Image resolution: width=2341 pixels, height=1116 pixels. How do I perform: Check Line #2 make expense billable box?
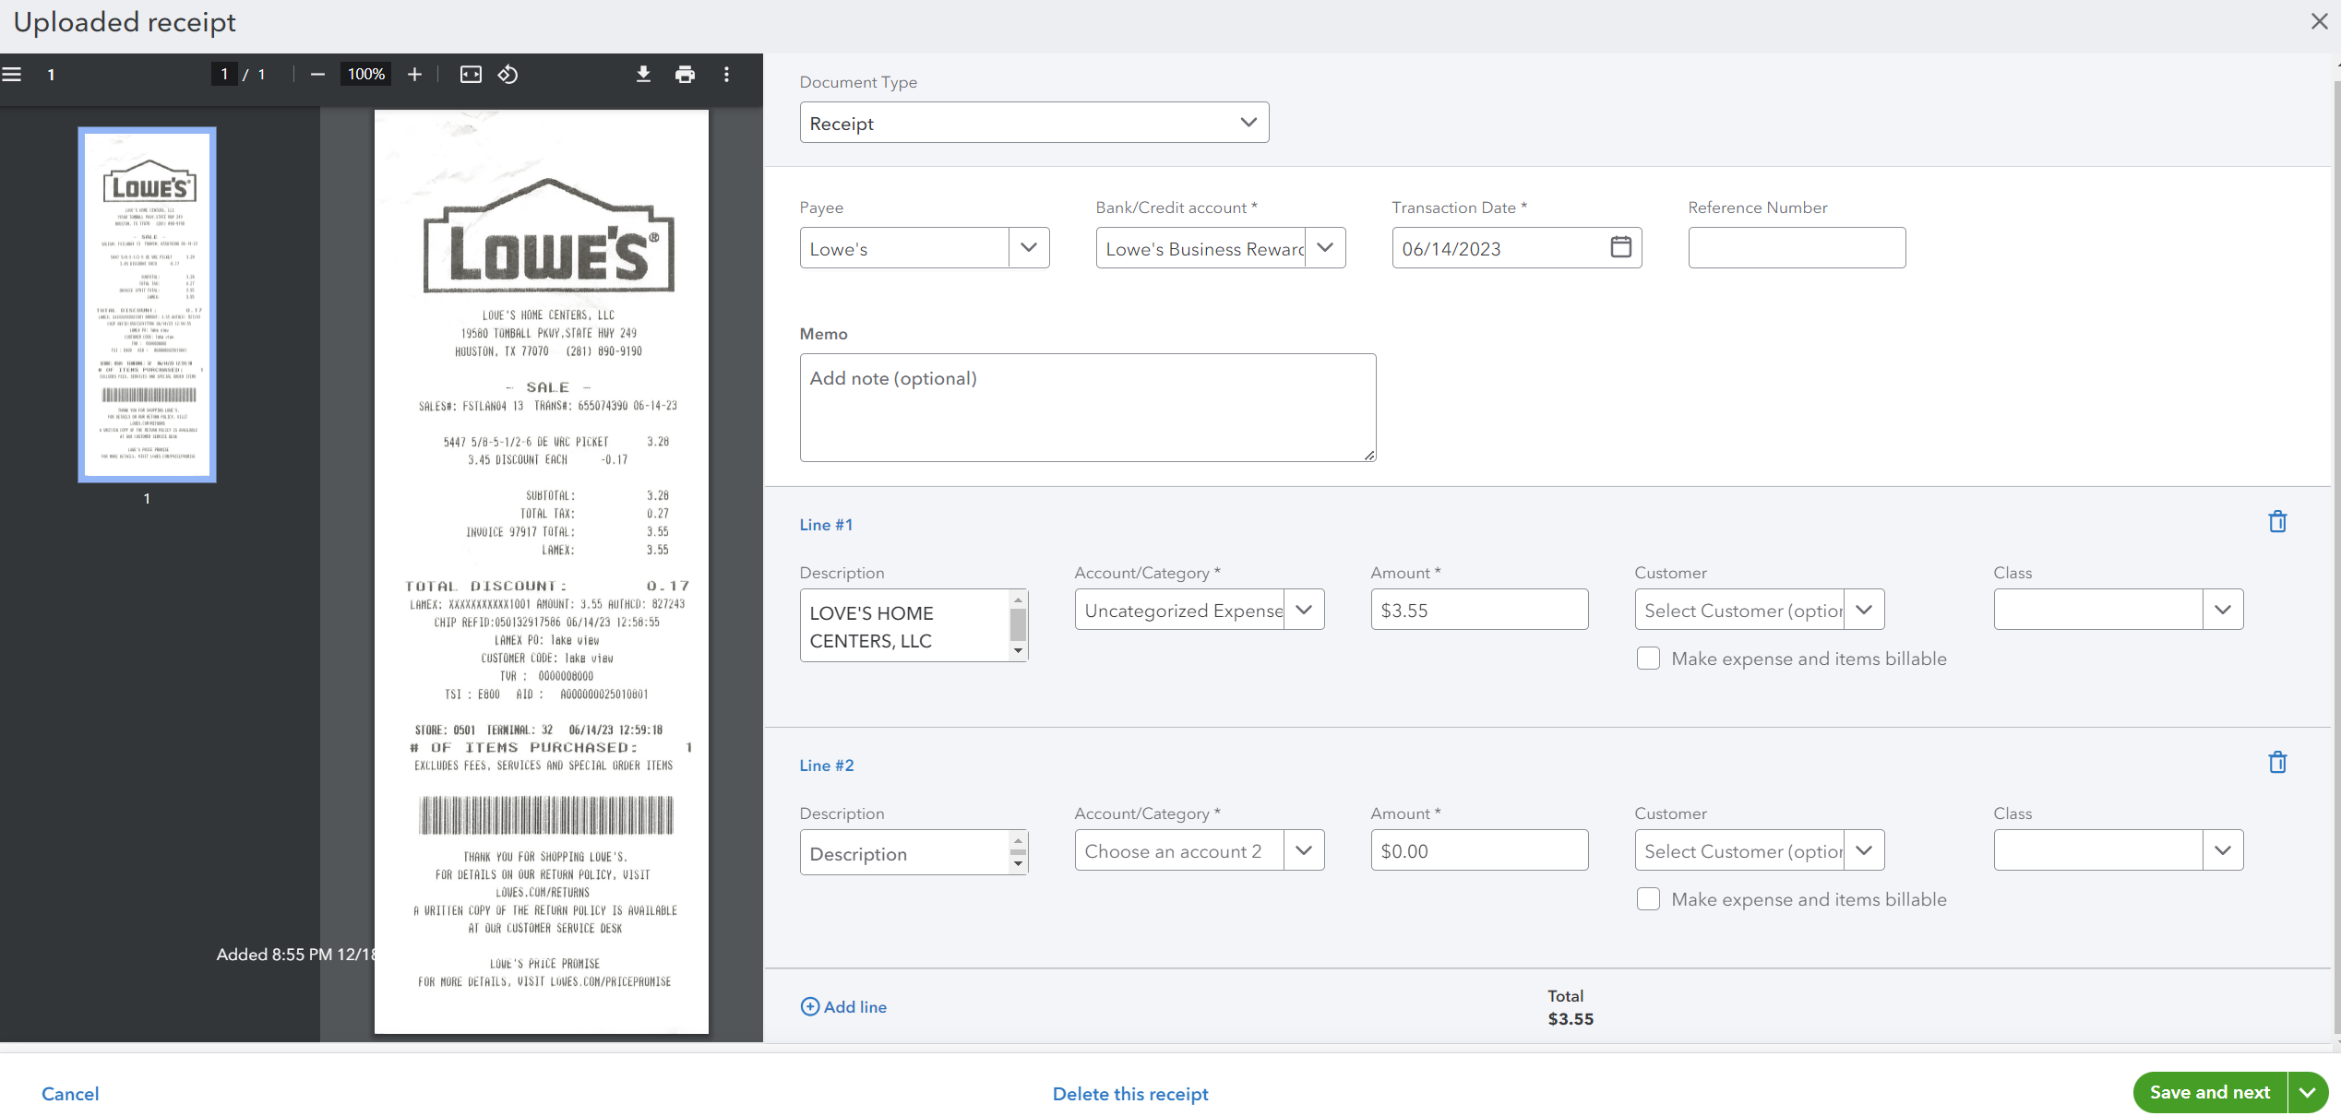coord(1648,899)
